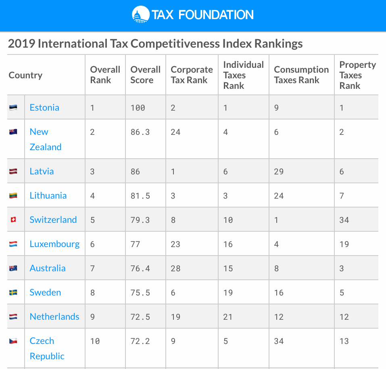This screenshot has height=369, width=386.
Task: Click the Overall Score column header
Action: [145, 75]
